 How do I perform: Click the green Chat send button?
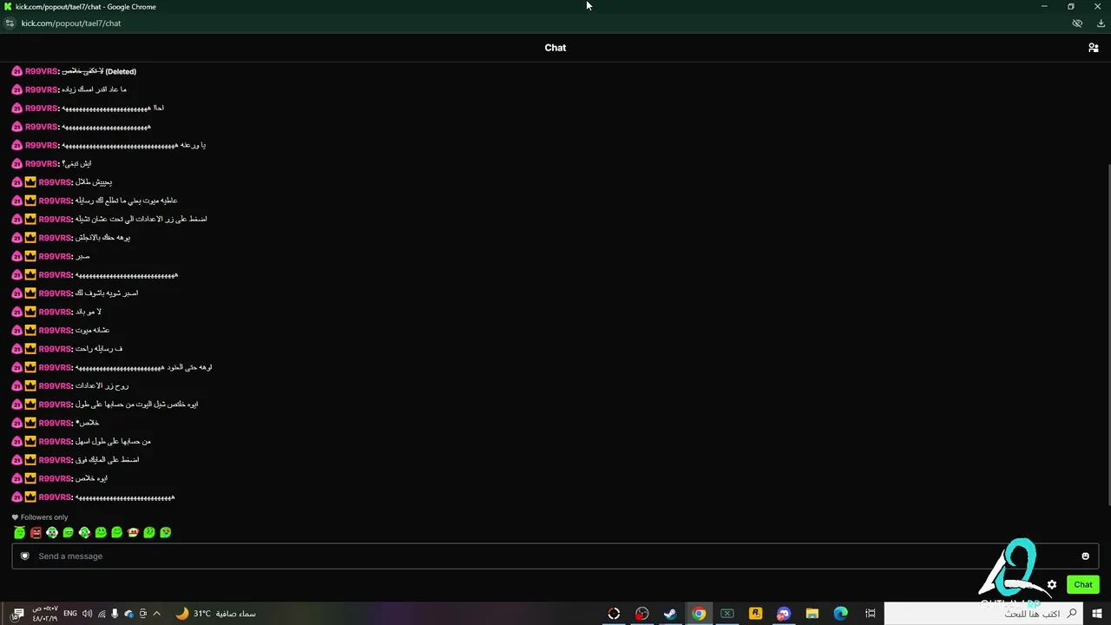[x=1082, y=584]
